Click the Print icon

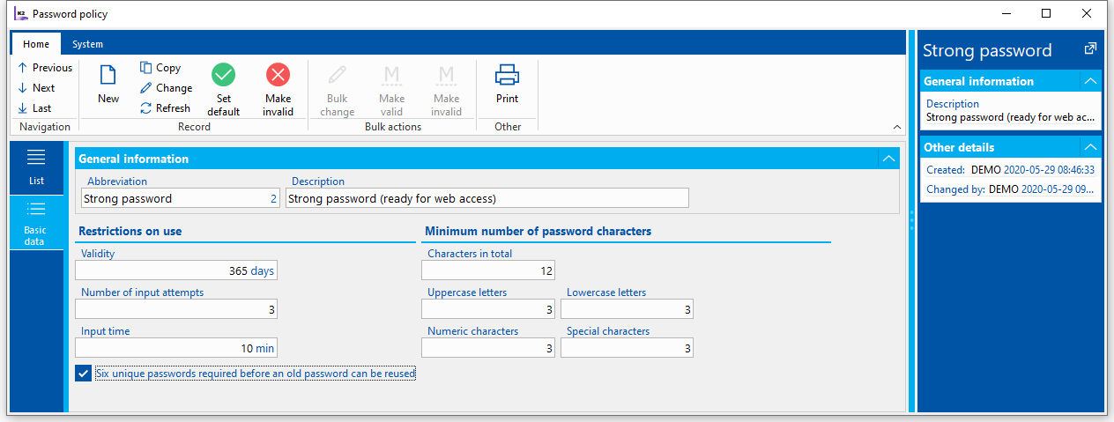[x=507, y=75]
